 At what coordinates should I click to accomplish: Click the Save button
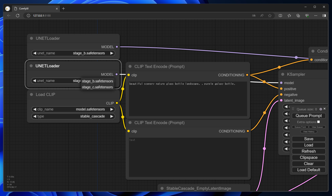[x=308, y=139]
